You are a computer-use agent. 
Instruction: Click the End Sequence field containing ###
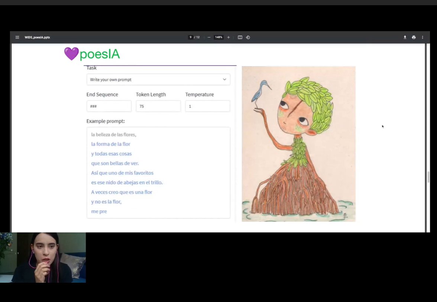pos(109,106)
